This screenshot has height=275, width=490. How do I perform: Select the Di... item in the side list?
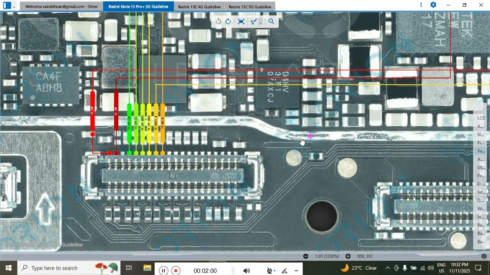(481, 184)
